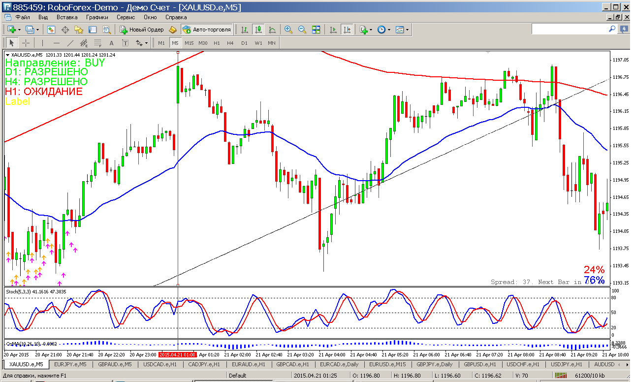Open the Вид menu
The height and width of the screenshot is (382, 634).
[x=43, y=17]
